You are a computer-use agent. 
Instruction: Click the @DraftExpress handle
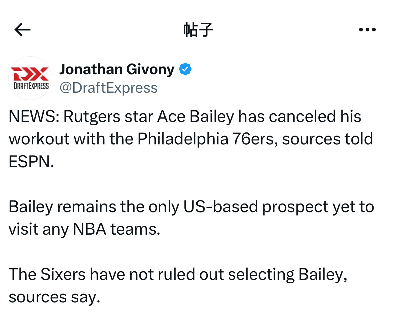[108, 88]
